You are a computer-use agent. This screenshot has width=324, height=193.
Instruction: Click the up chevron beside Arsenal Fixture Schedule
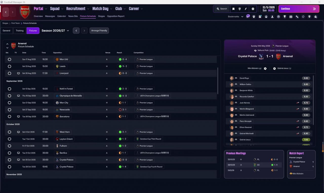click(7, 44)
